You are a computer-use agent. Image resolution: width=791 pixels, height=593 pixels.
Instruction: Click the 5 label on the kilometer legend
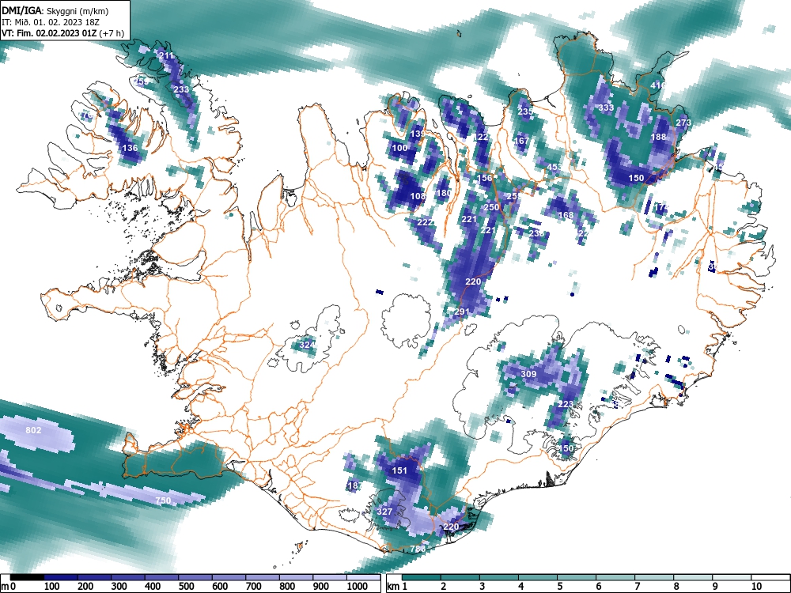(x=559, y=587)
